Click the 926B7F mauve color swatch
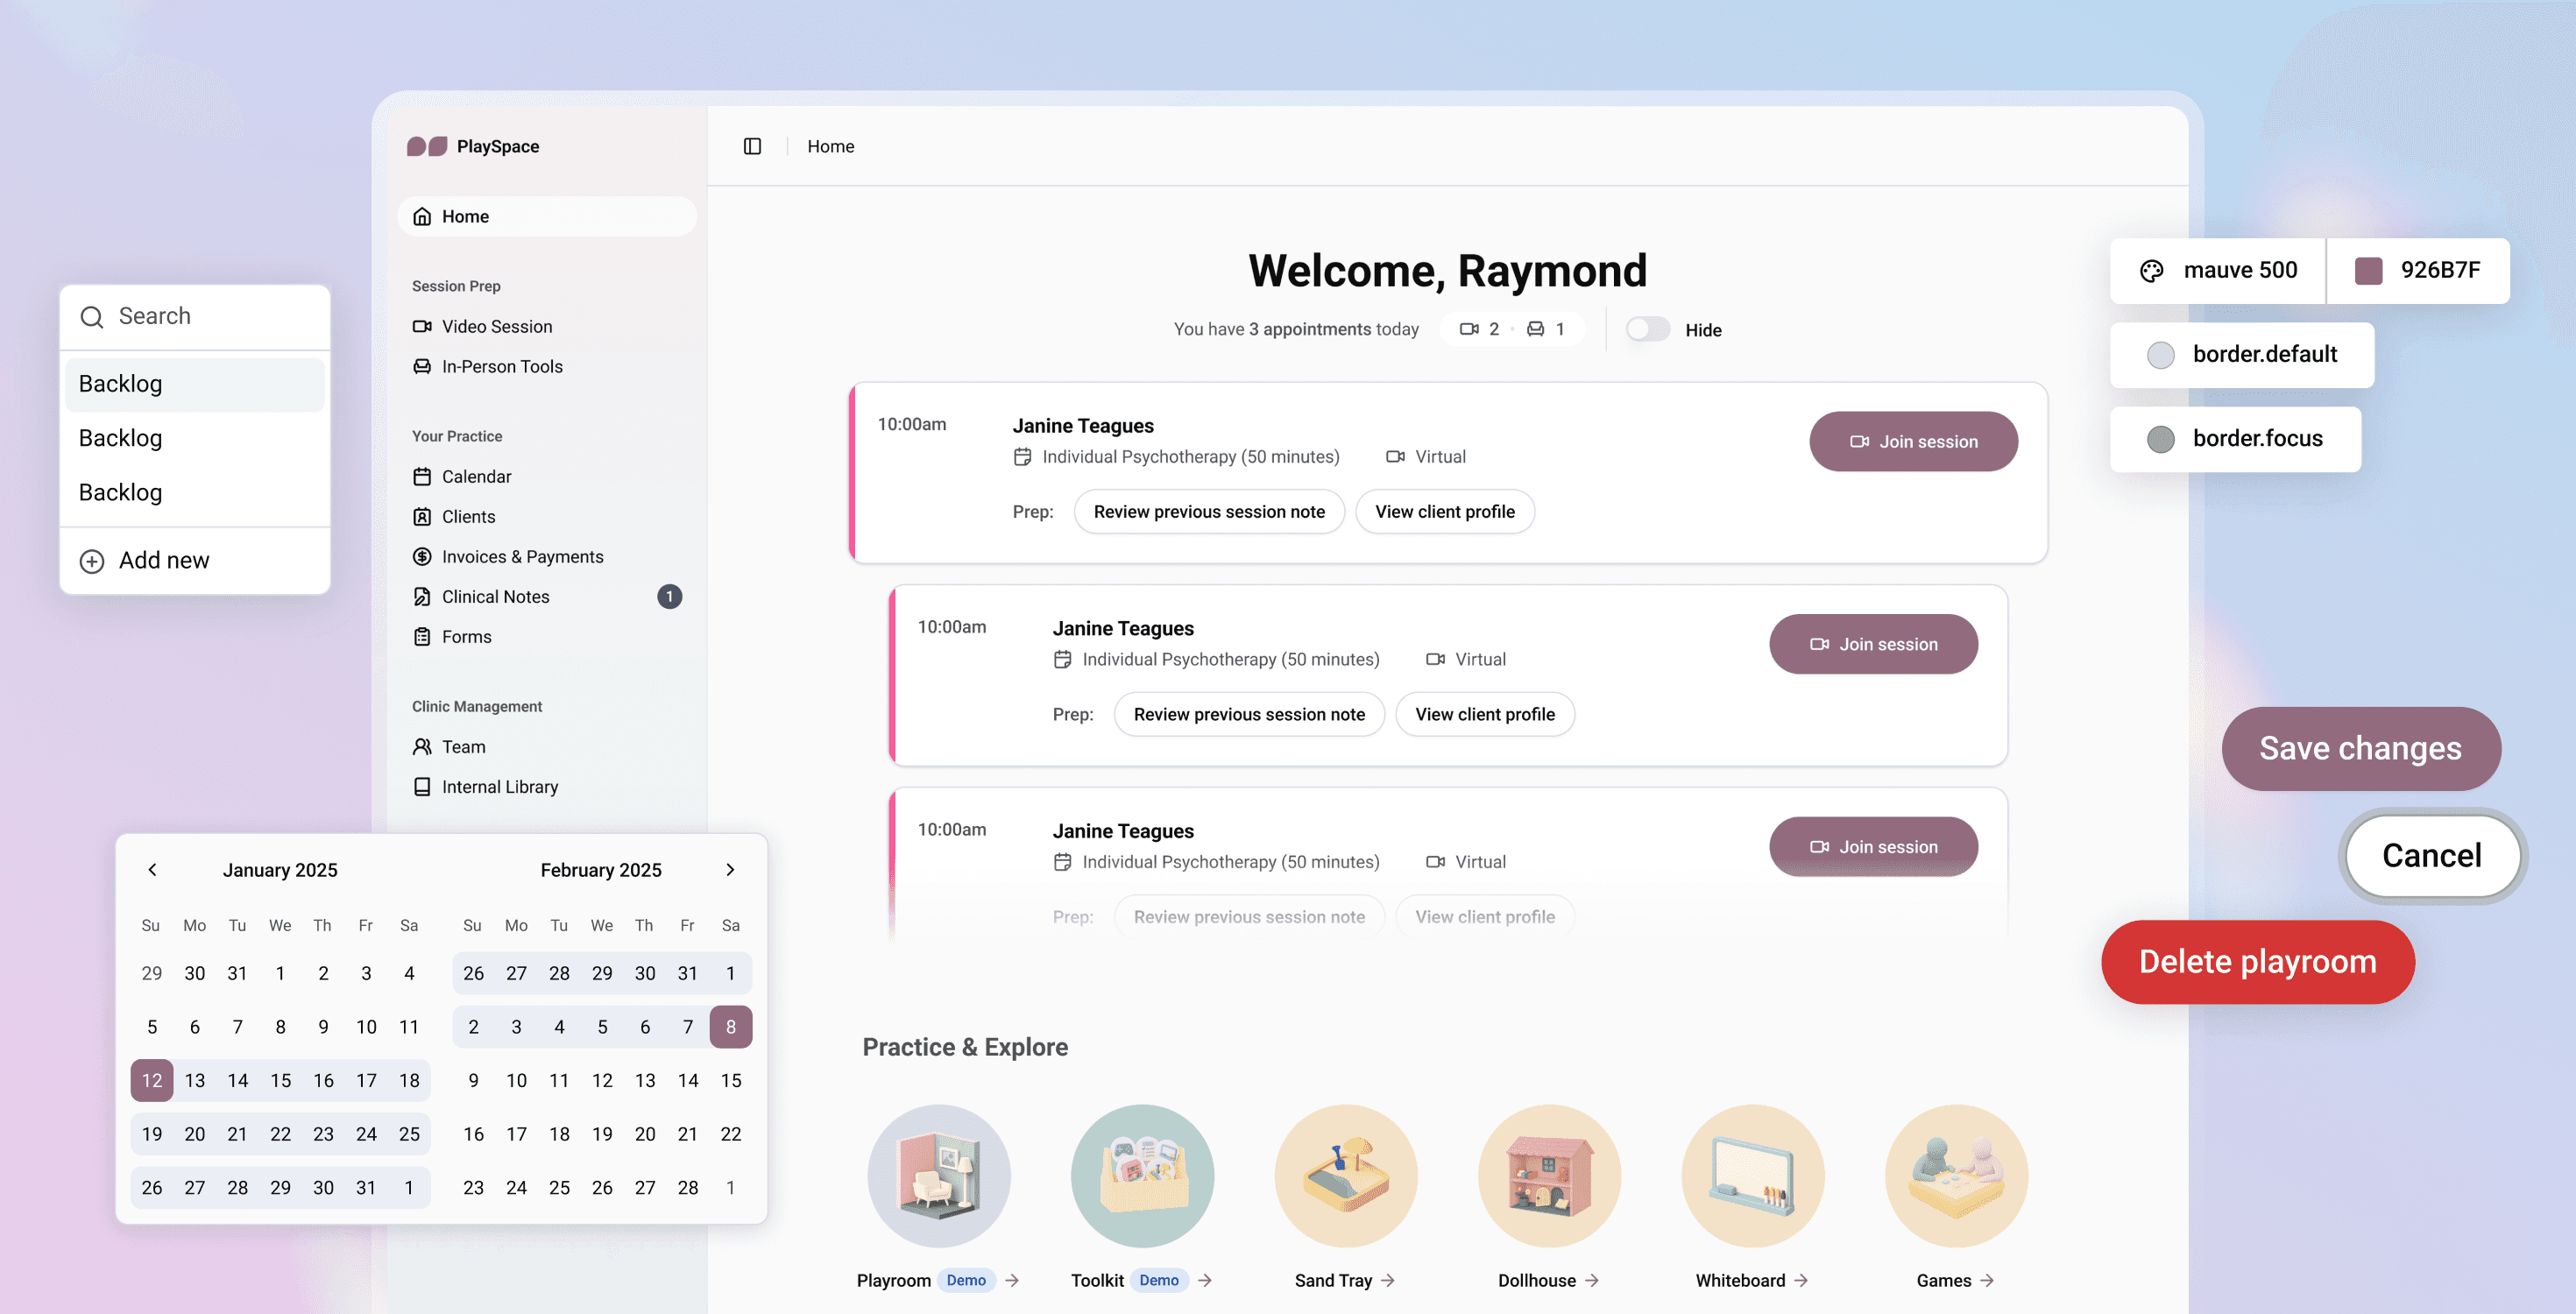Viewport: 2576px width, 1314px height. 2368,270
